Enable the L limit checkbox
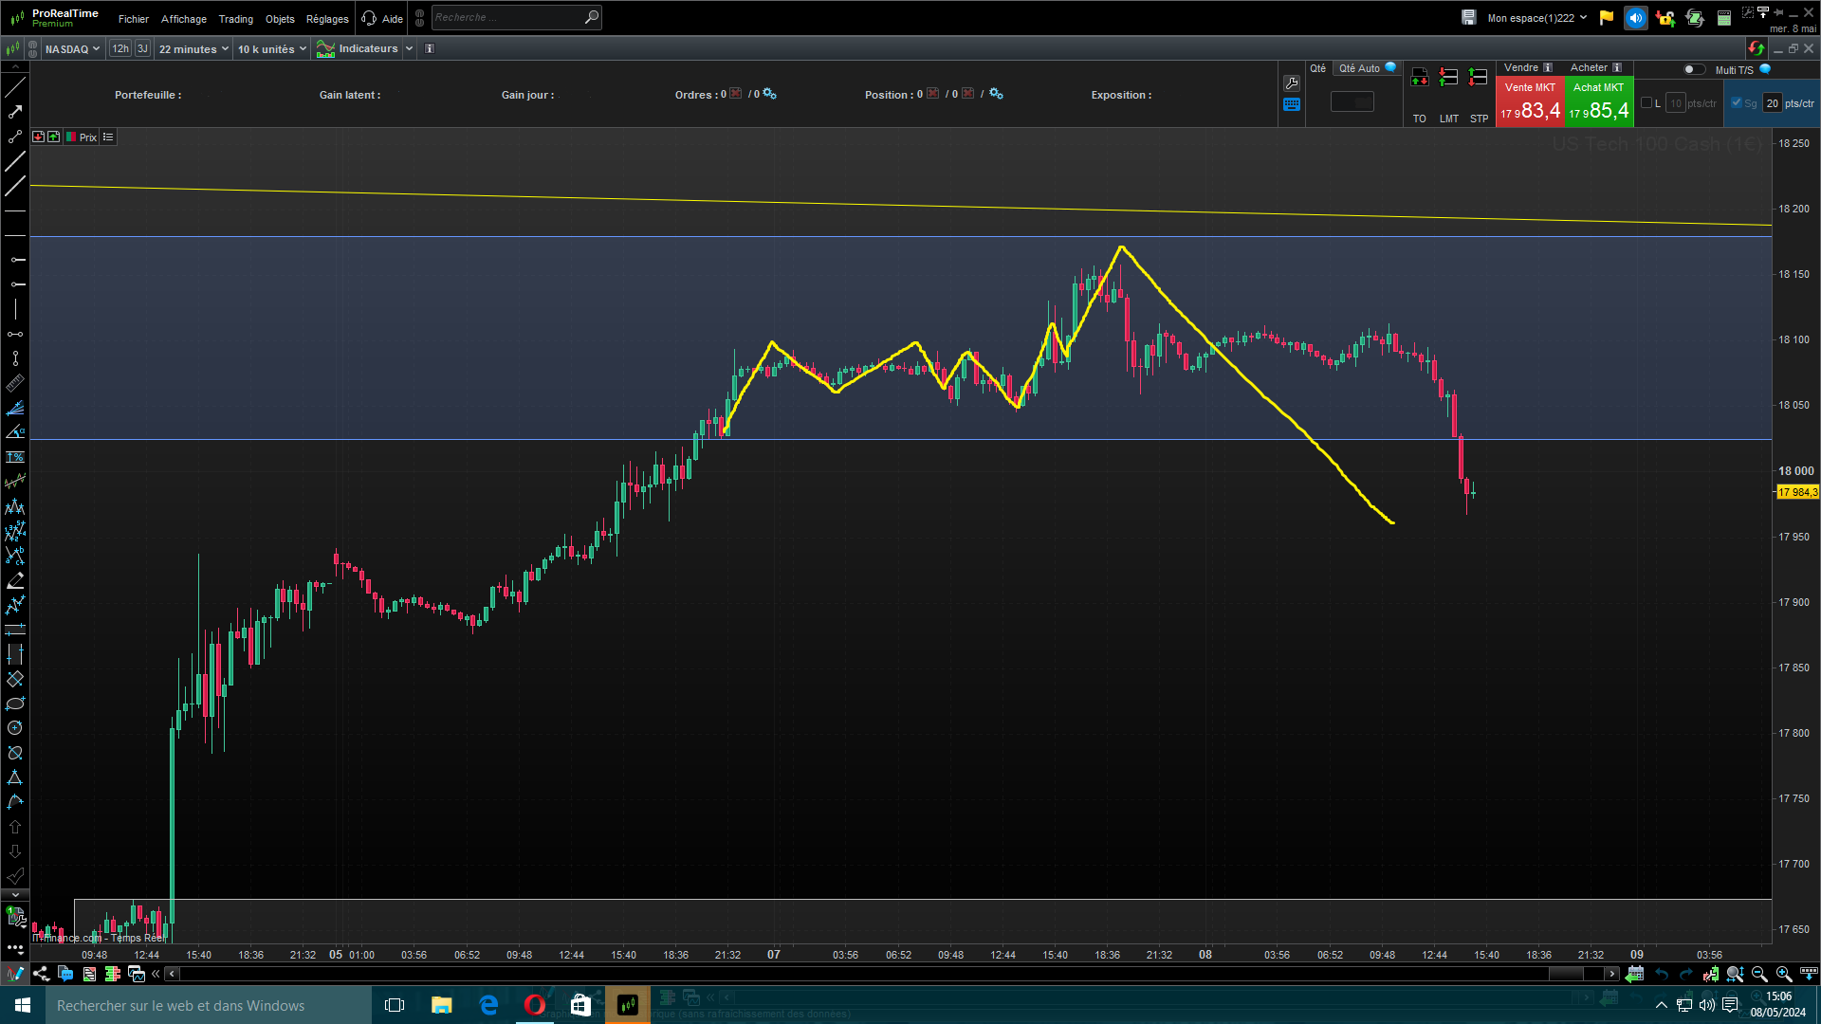This screenshot has width=1821, height=1024. tap(1646, 103)
